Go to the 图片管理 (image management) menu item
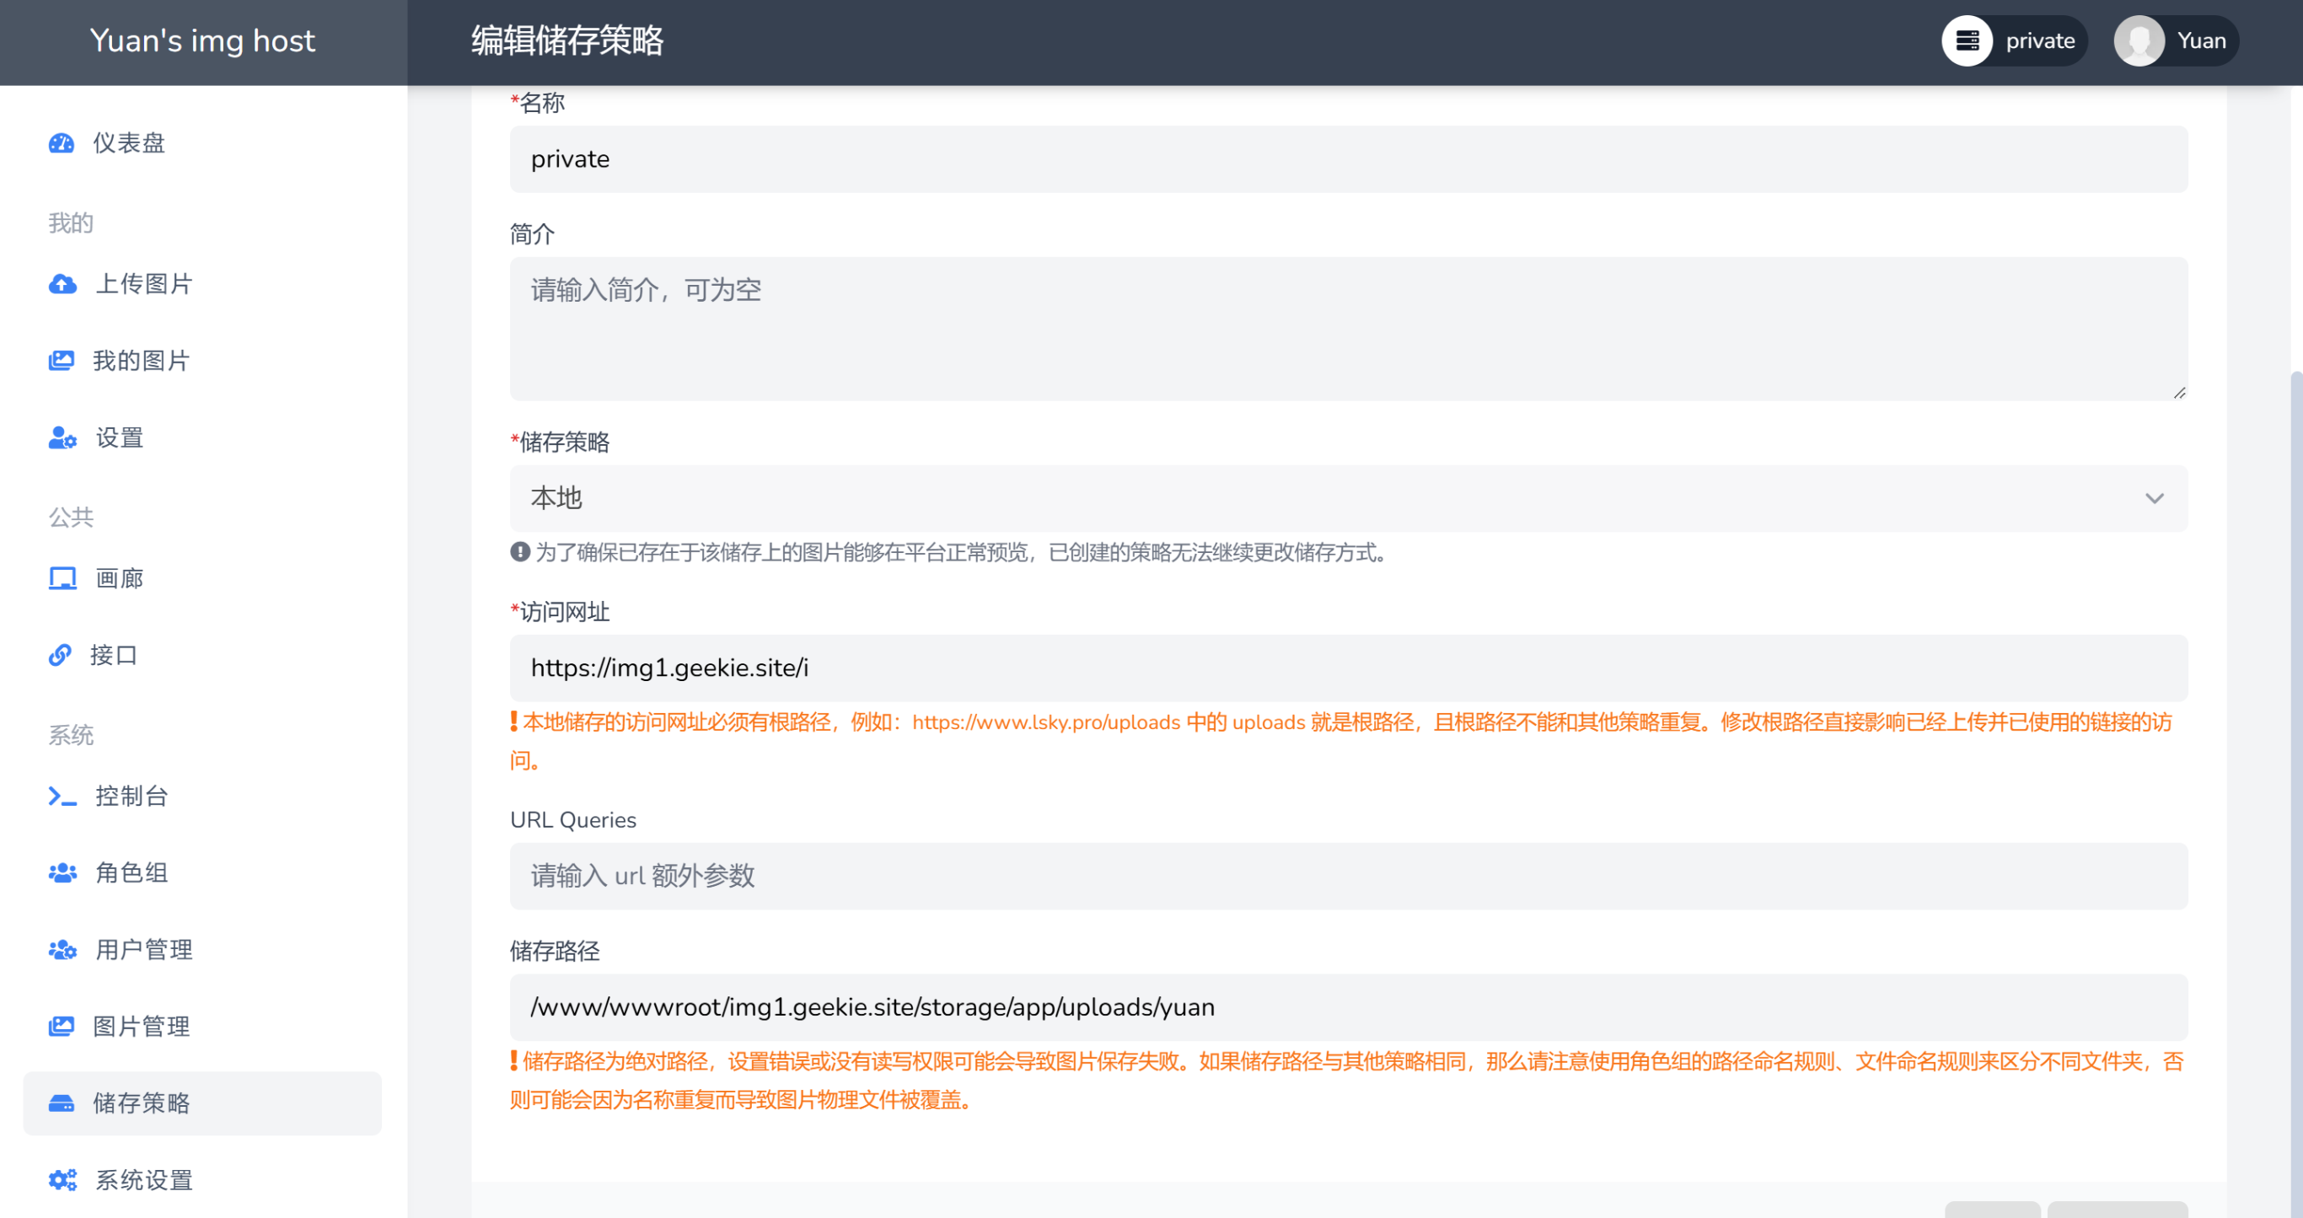The width and height of the screenshot is (2303, 1218). 142,1027
